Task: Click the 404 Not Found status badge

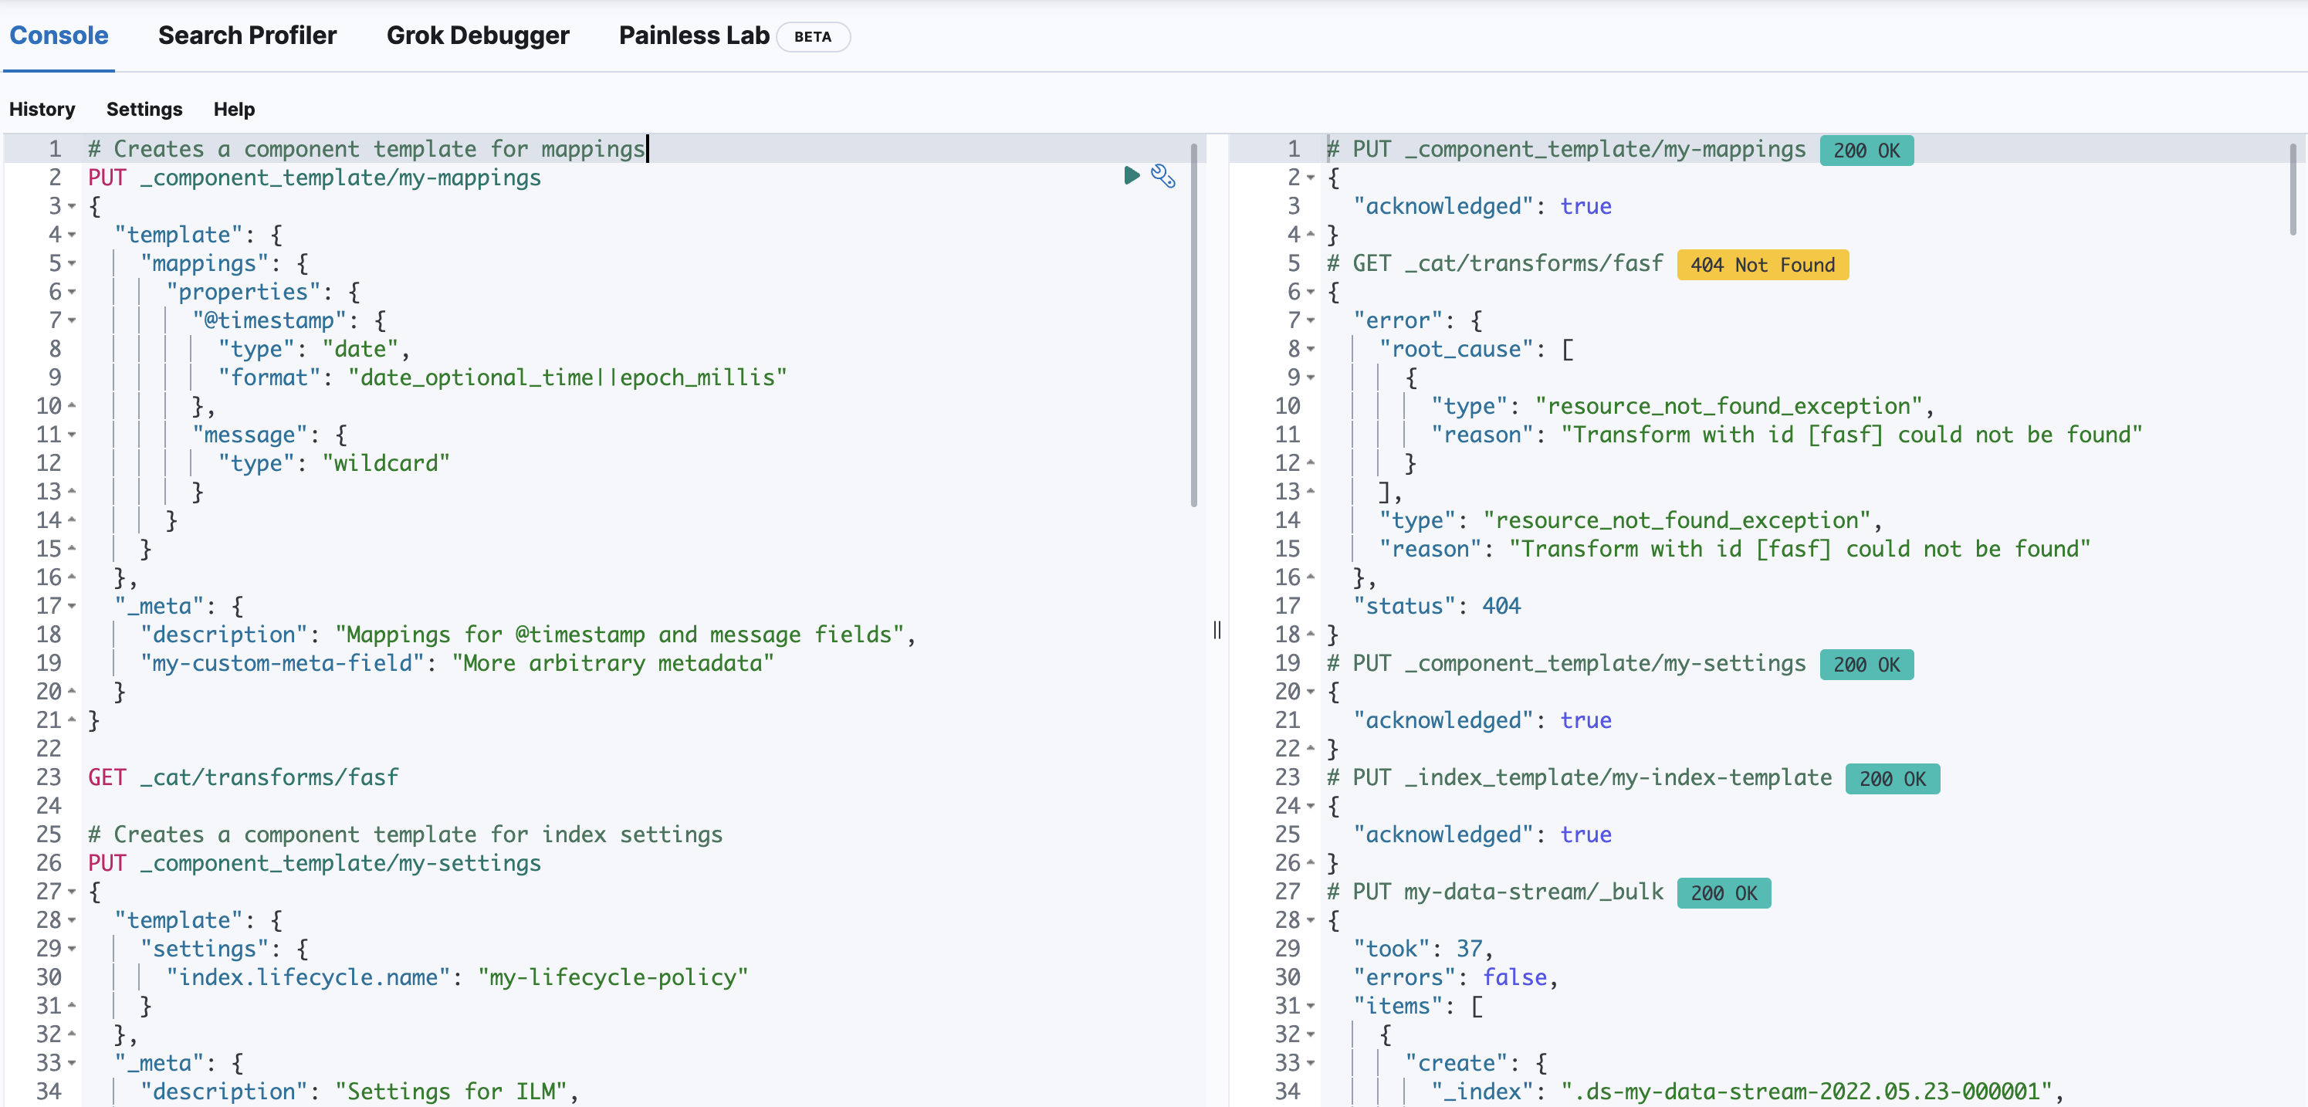Action: [x=1761, y=265]
